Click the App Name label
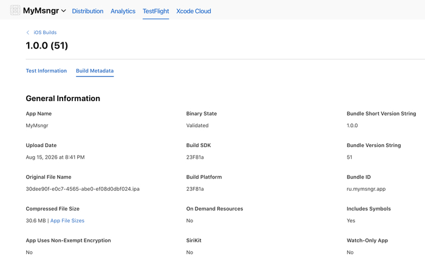 [x=39, y=113]
